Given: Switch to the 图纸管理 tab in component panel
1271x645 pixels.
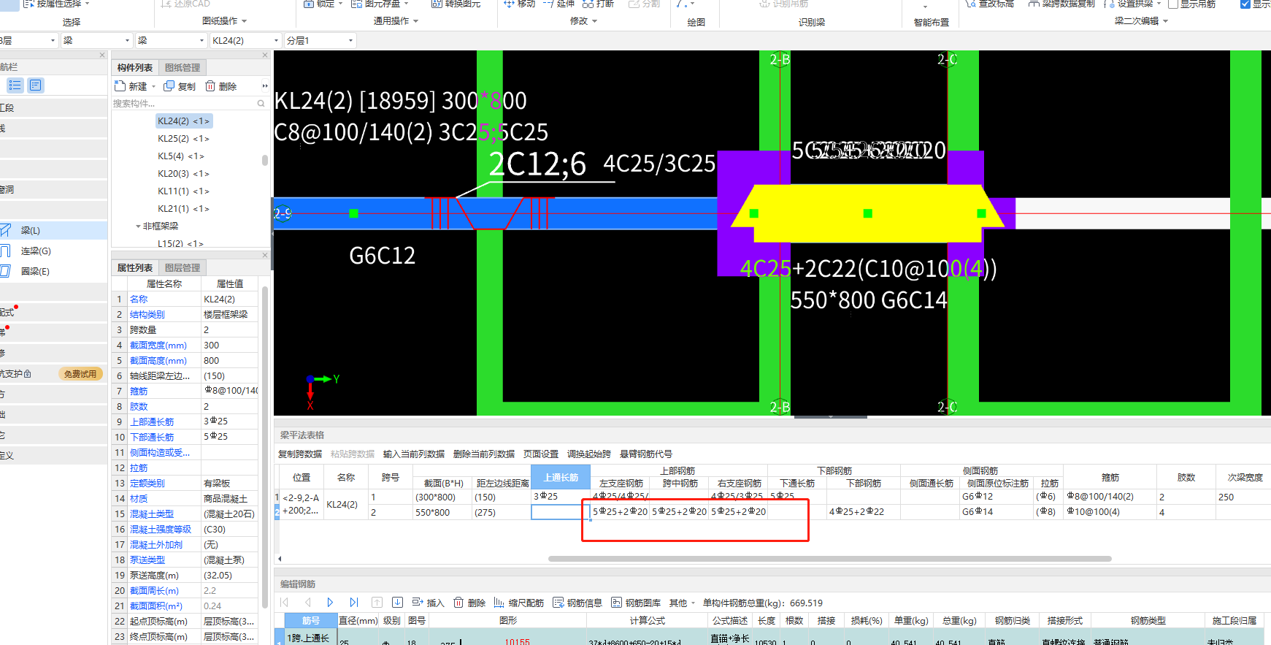Looking at the screenshot, I should tap(183, 67).
